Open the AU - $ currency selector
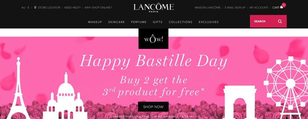308x119 pixels. coord(25,8)
